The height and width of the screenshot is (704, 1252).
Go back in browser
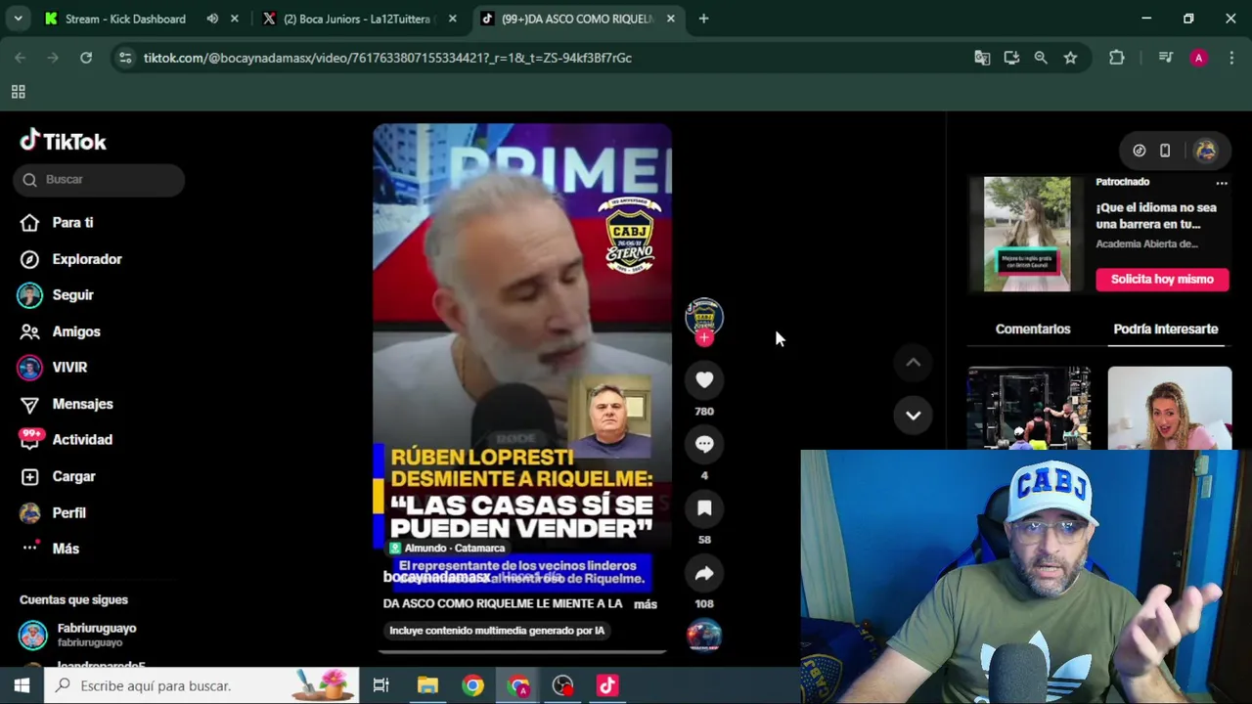[x=21, y=58]
